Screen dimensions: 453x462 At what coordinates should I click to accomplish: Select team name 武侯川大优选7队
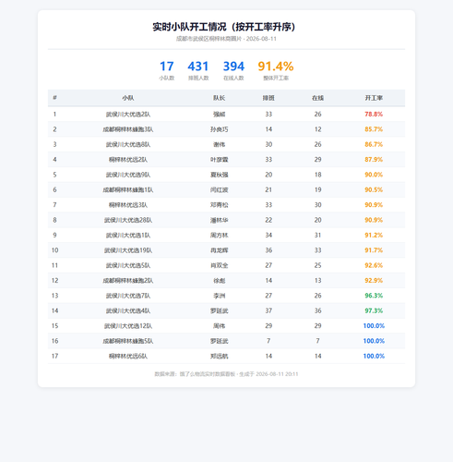coord(128,296)
